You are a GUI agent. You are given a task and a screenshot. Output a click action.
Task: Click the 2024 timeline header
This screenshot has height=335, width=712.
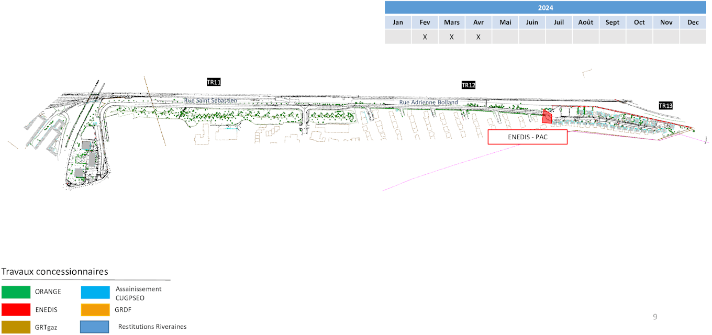[x=546, y=8]
